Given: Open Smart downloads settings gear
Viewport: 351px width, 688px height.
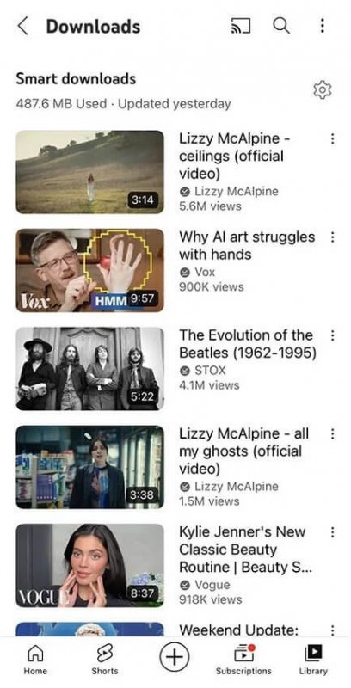Looking at the screenshot, I should point(323,90).
